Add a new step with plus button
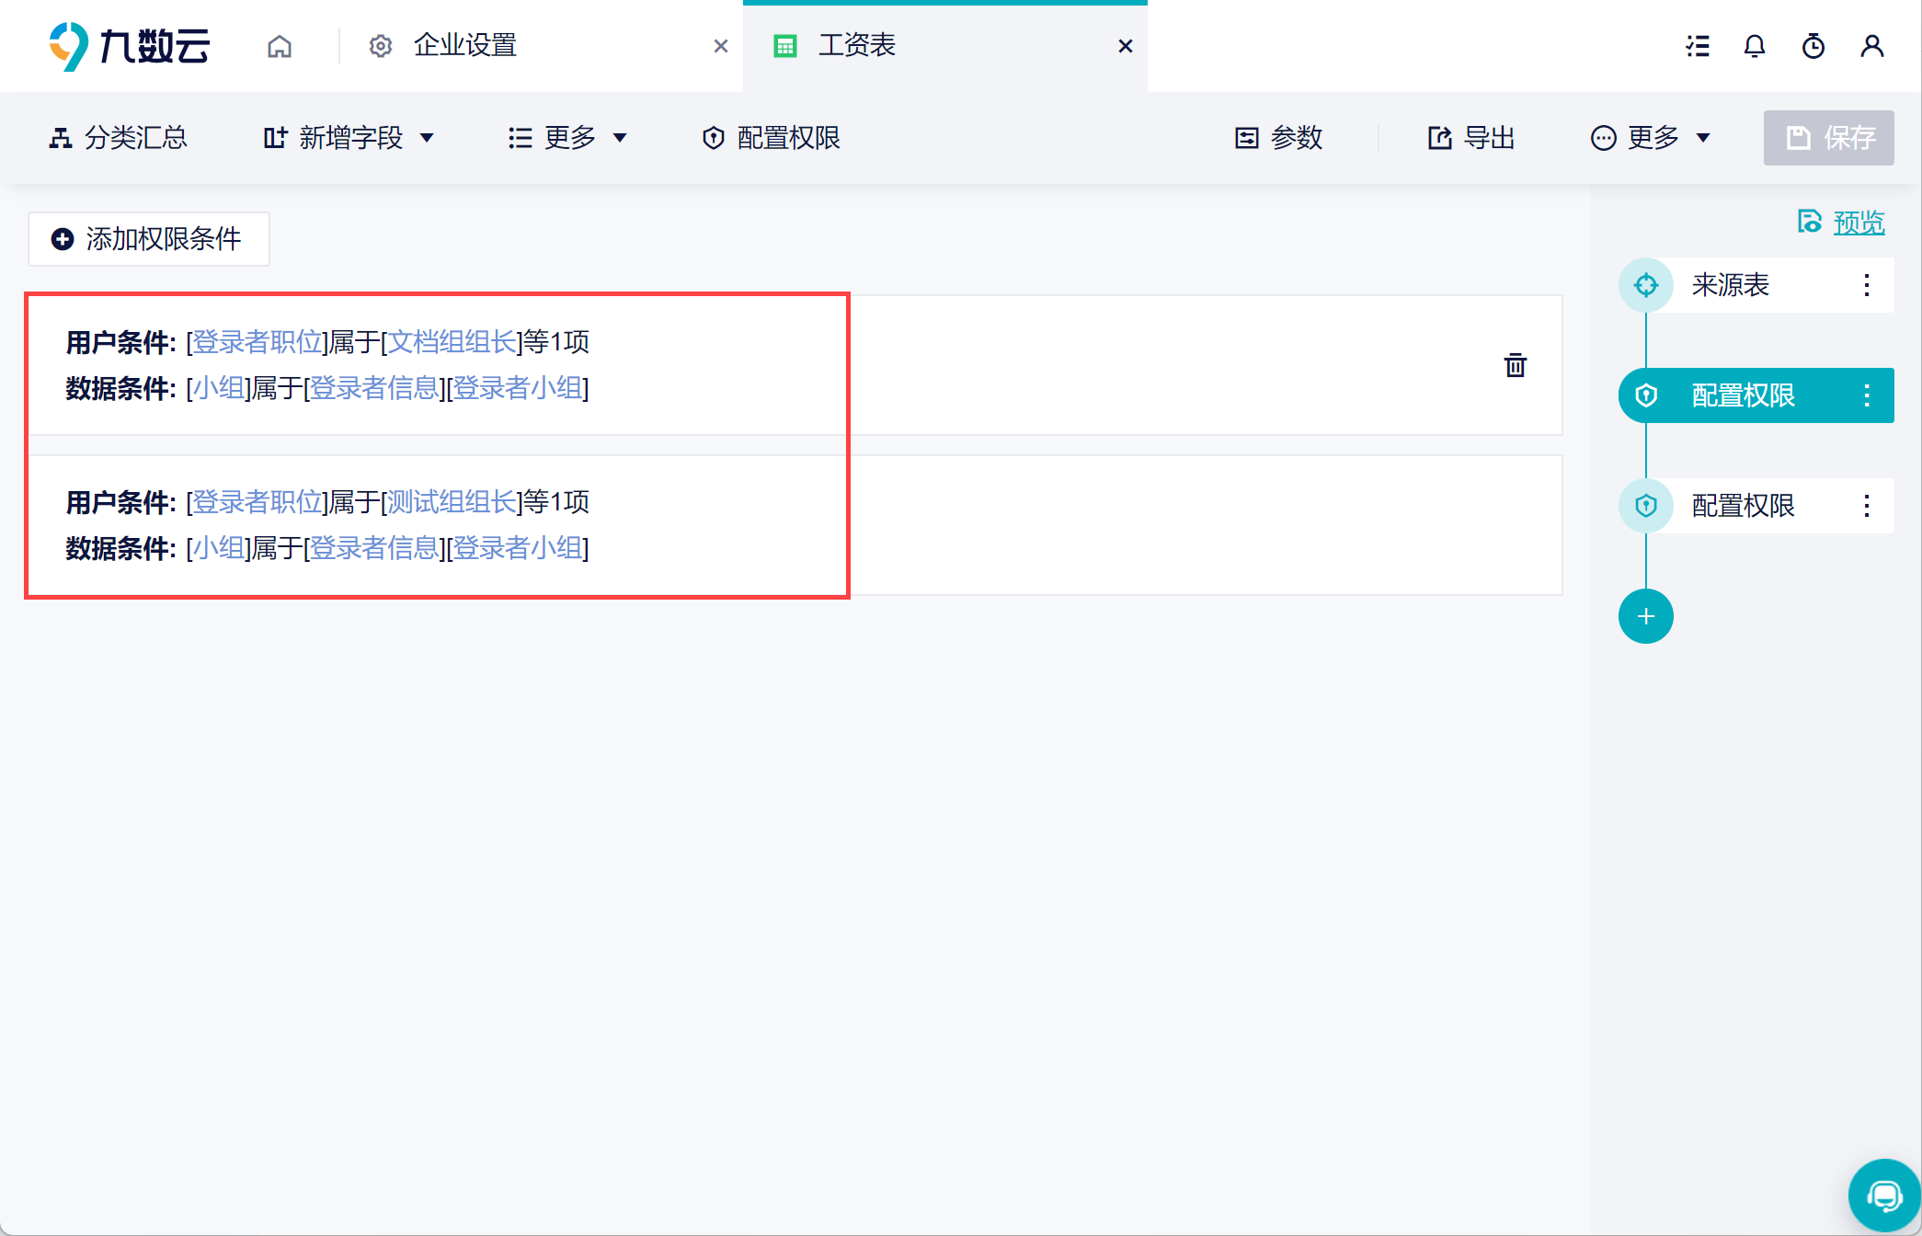The image size is (1922, 1236). (x=1645, y=616)
